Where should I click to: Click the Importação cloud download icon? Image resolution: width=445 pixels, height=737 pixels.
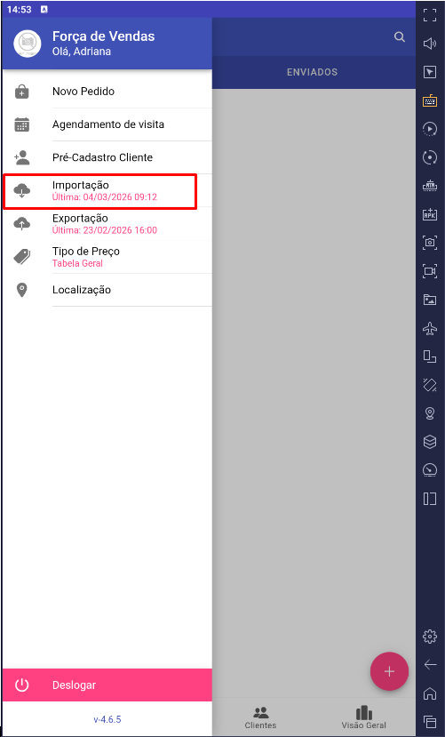(22, 190)
